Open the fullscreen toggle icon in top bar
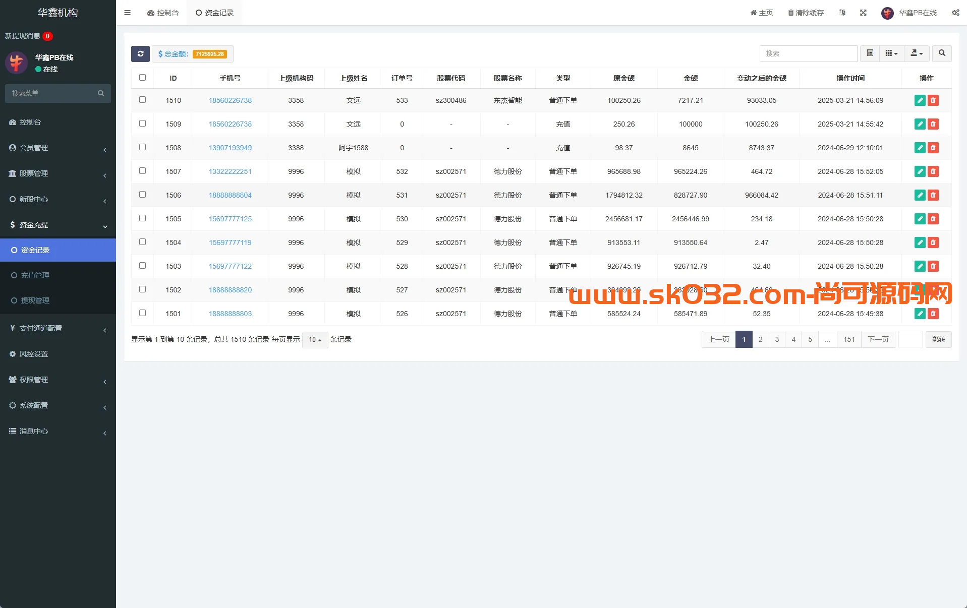Image resolution: width=967 pixels, height=608 pixels. point(863,13)
